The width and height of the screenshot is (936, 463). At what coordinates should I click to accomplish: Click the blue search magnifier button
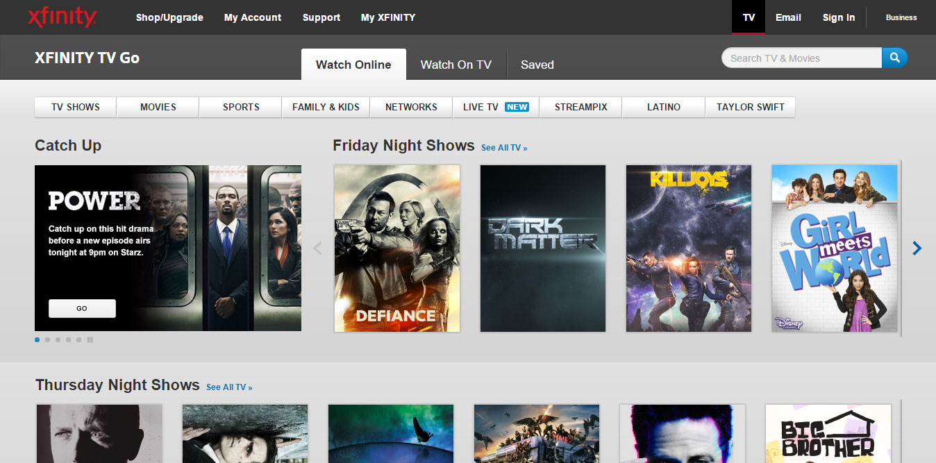click(894, 58)
